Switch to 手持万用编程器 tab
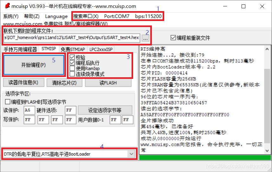 (x=20, y=49)
